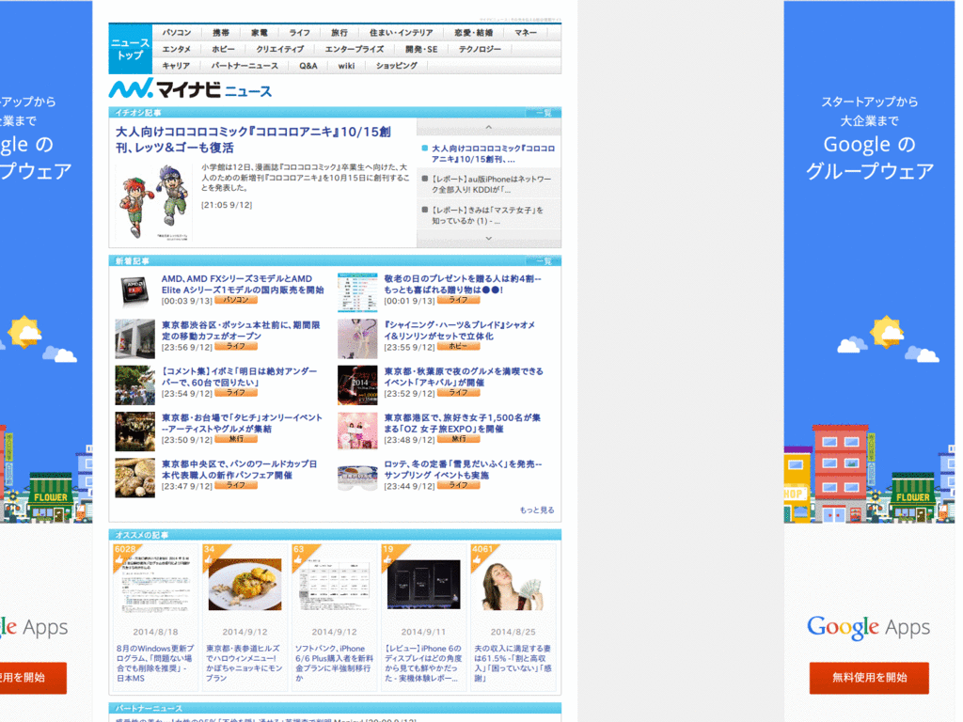Open the ニューストップ tab

pos(130,49)
